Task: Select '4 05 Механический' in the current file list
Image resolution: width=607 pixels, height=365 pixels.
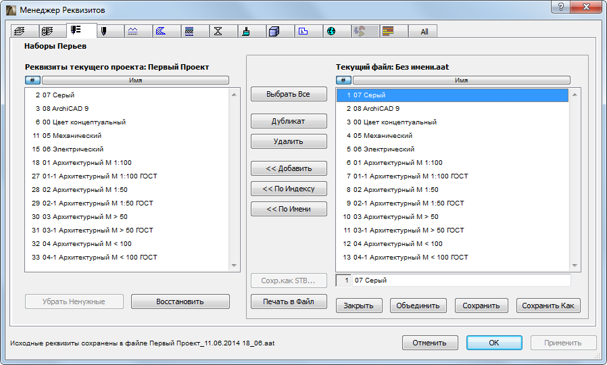Action: tap(452, 135)
